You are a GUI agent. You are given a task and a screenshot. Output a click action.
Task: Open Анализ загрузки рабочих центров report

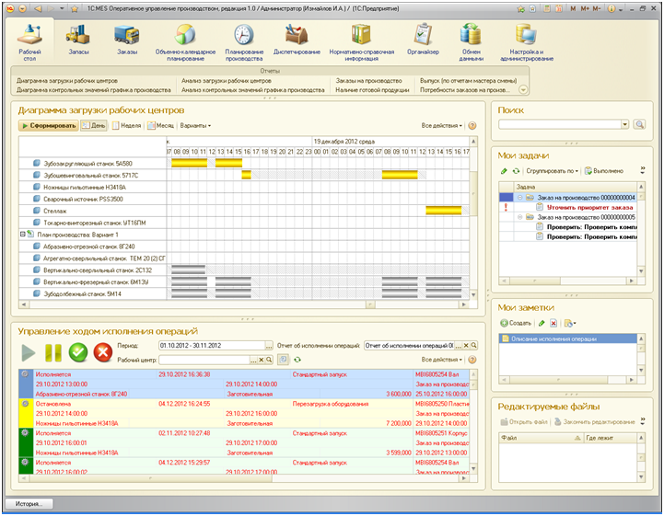(x=227, y=80)
